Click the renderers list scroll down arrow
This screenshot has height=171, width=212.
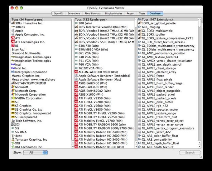[x=136, y=147]
